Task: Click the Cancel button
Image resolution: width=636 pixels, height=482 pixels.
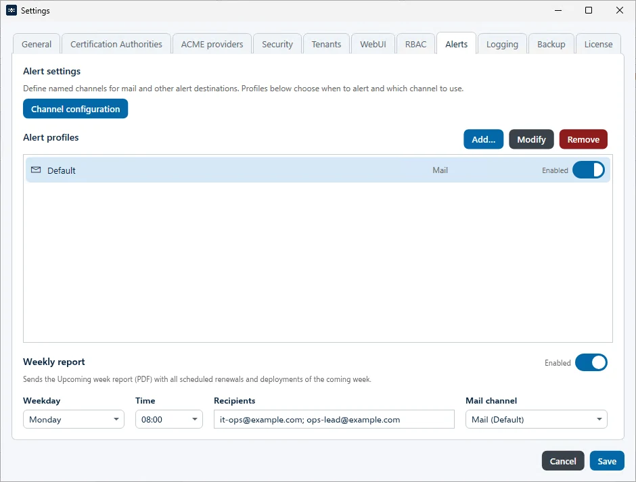Action: pyautogui.click(x=563, y=461)
